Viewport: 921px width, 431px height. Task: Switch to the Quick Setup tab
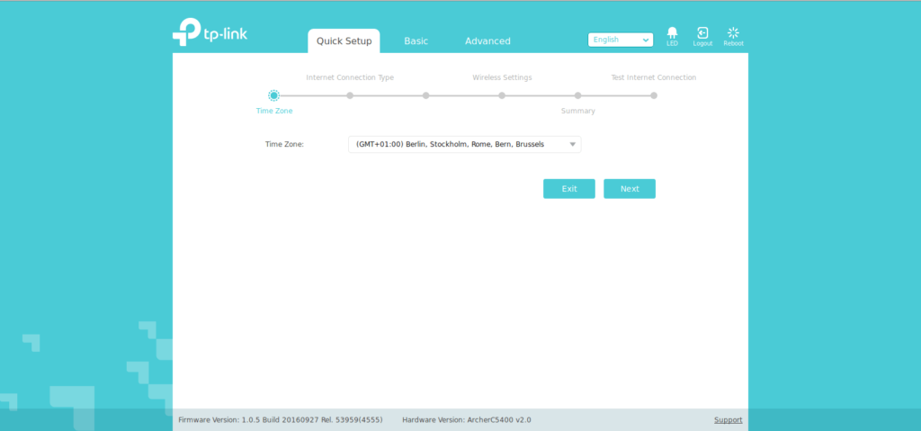(344, 41)
